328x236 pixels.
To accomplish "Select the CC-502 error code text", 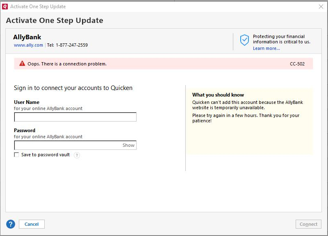I will coord(297,64).
